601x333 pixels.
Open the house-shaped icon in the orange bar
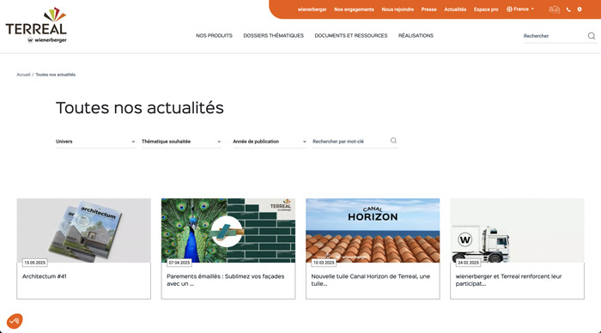555,9
